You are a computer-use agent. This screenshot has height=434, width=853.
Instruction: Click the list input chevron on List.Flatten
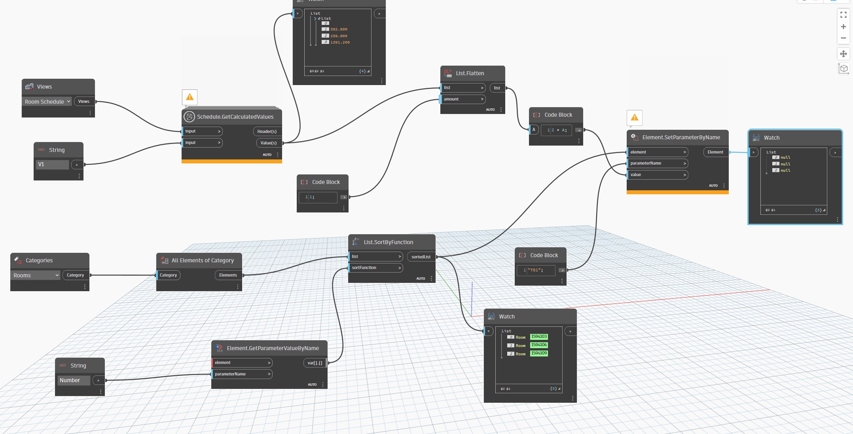(x=482, y=88)
